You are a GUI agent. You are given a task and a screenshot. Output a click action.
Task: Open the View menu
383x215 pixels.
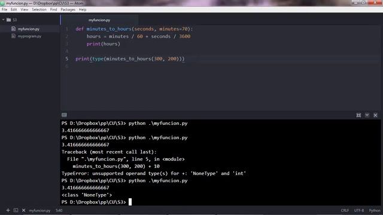pos(24,10)
